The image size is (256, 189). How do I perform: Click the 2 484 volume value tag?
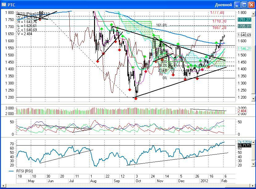point(242,111)
